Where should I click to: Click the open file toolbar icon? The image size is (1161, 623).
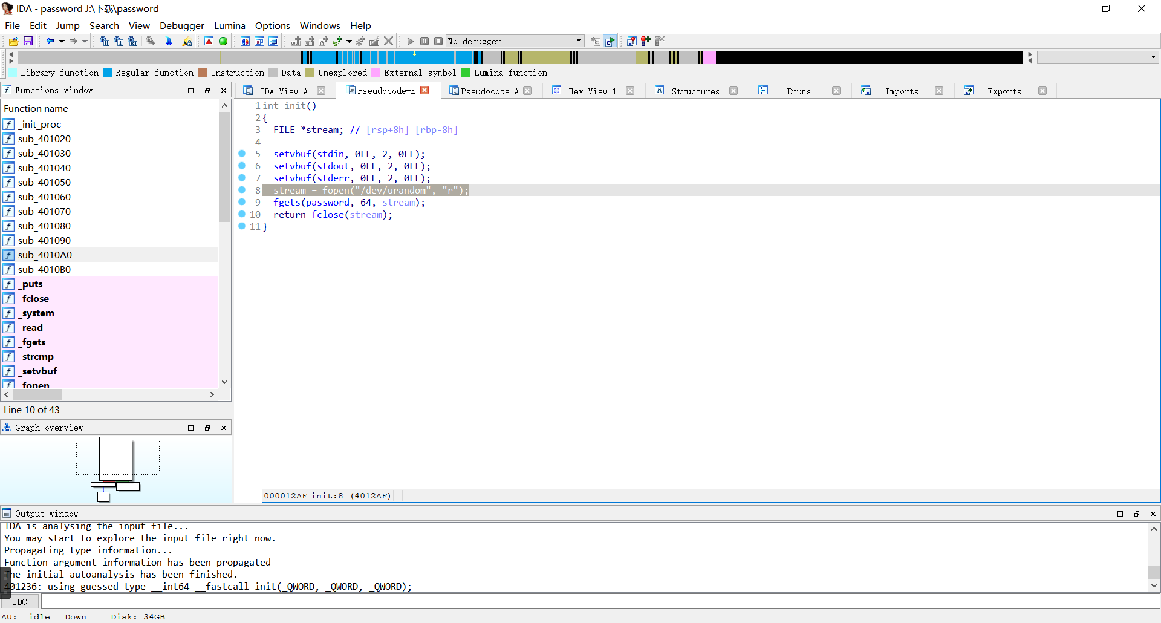(13, 41)
